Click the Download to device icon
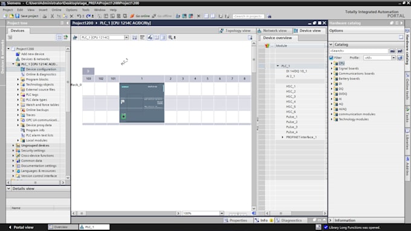The height and width of the screenshot is (231, 411). 106,16
